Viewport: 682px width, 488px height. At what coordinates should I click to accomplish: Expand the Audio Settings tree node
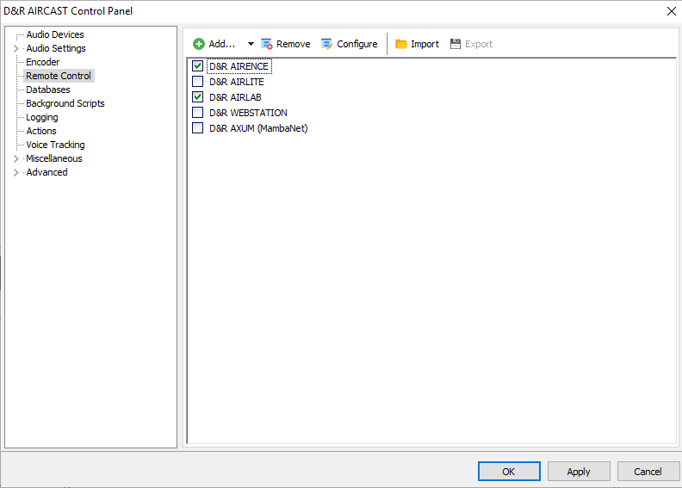click(x=16, y=48)
